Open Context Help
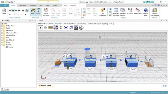Screen dimensions: 168x94 pyautogui.click(x=146, y=12)
